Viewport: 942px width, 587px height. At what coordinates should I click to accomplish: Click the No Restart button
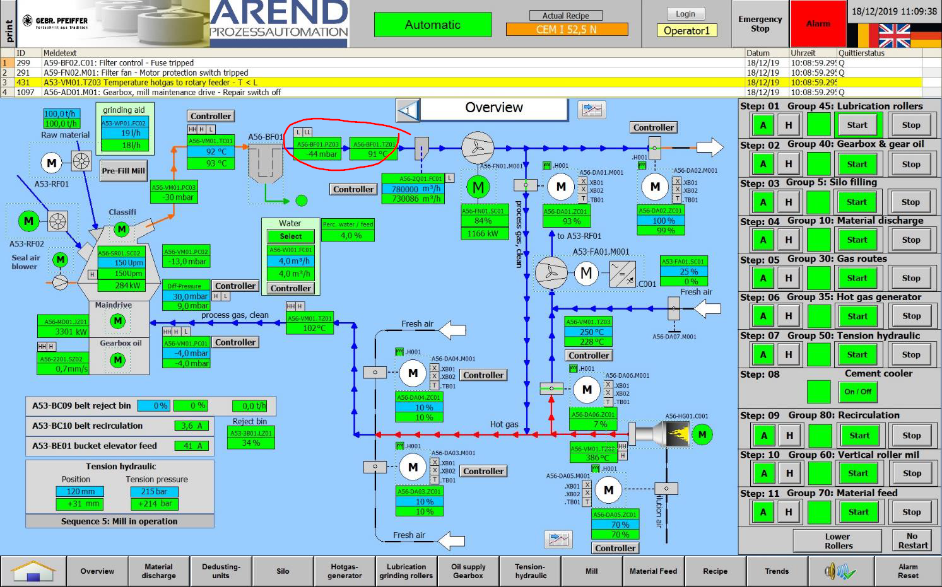912,541
